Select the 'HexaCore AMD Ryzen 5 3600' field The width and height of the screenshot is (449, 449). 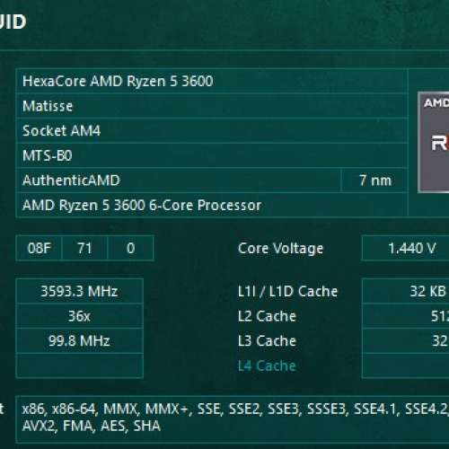pos(212,81)
